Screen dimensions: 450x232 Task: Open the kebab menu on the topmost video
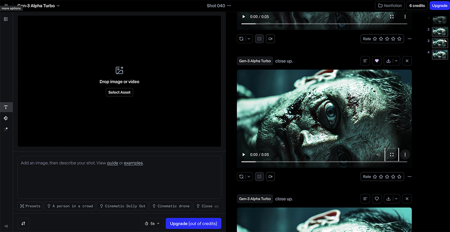405,16
